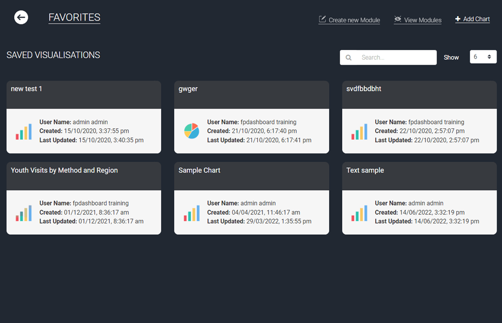Viewport: 502px width, 323px height.
Task: Open Create new Module link
Action: (349, 20)
